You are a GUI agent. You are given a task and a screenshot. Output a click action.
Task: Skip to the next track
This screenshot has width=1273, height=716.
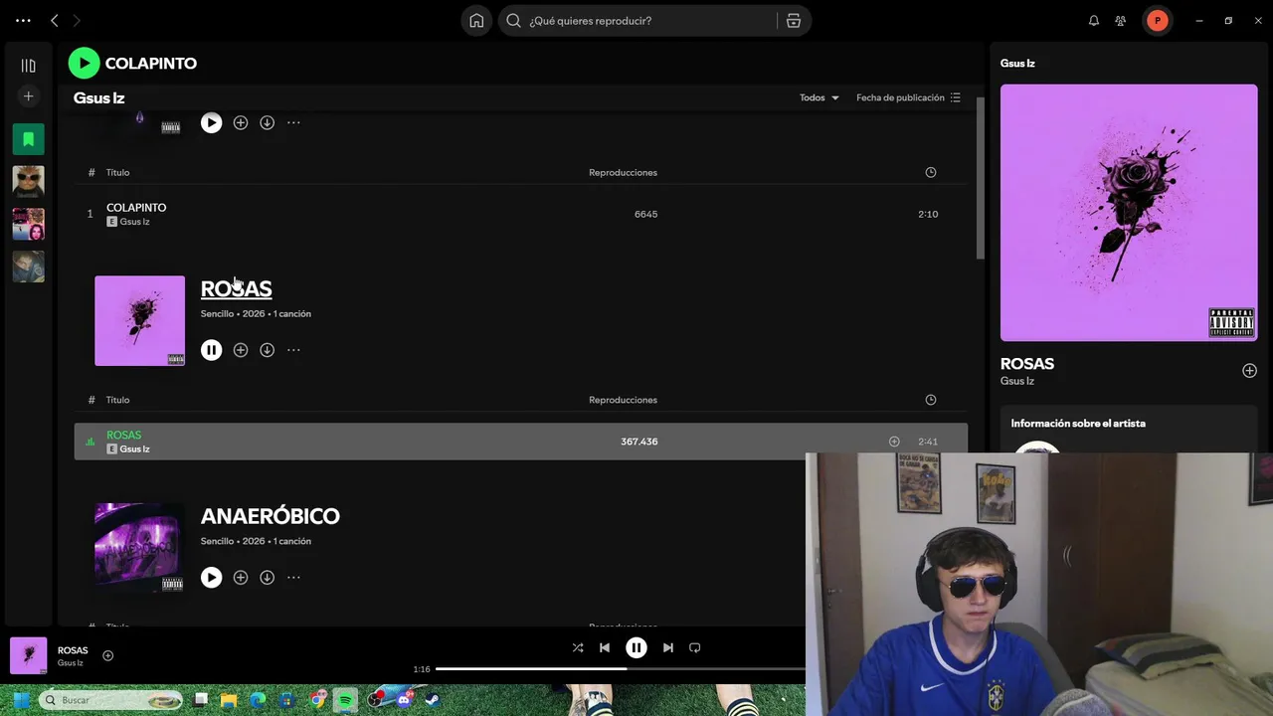(668, 647)
